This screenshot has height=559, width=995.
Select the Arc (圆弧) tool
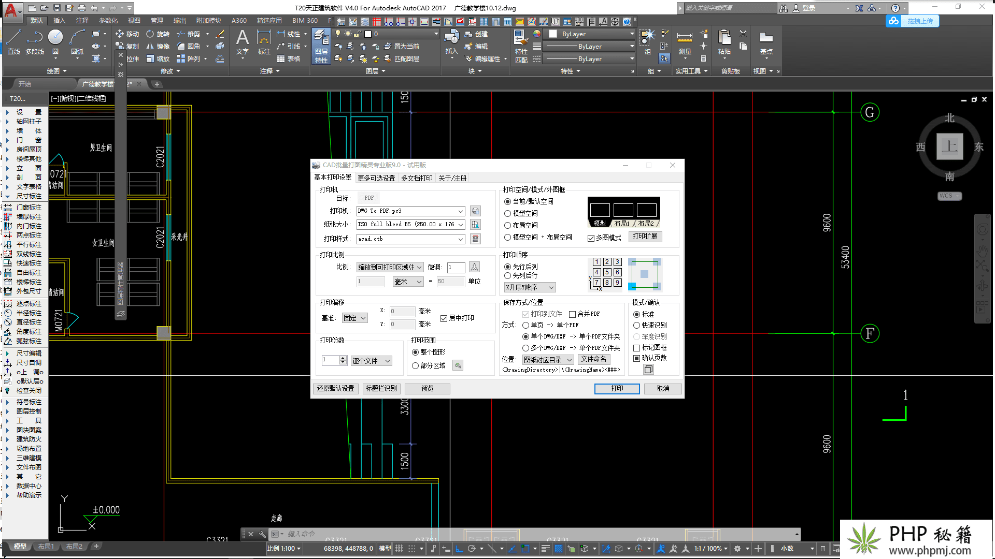click(77, 42)
